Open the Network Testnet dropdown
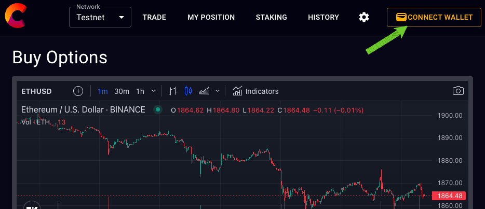This screenshot has width=485, height=209. 100,18
